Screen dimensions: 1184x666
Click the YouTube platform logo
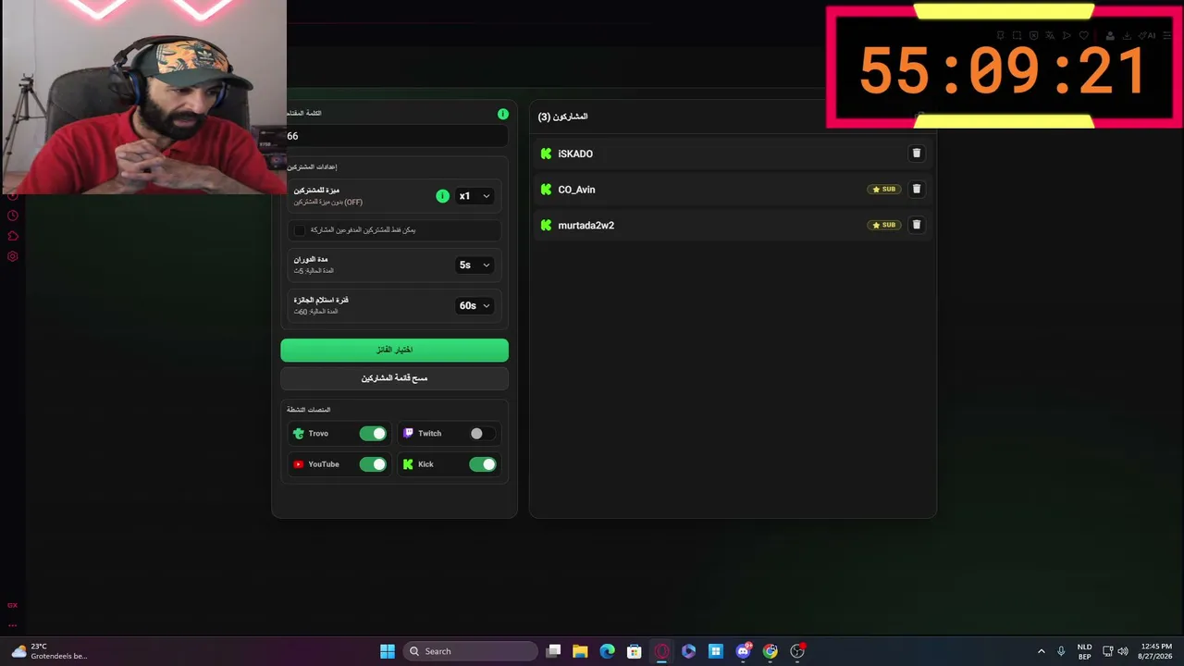298,464
